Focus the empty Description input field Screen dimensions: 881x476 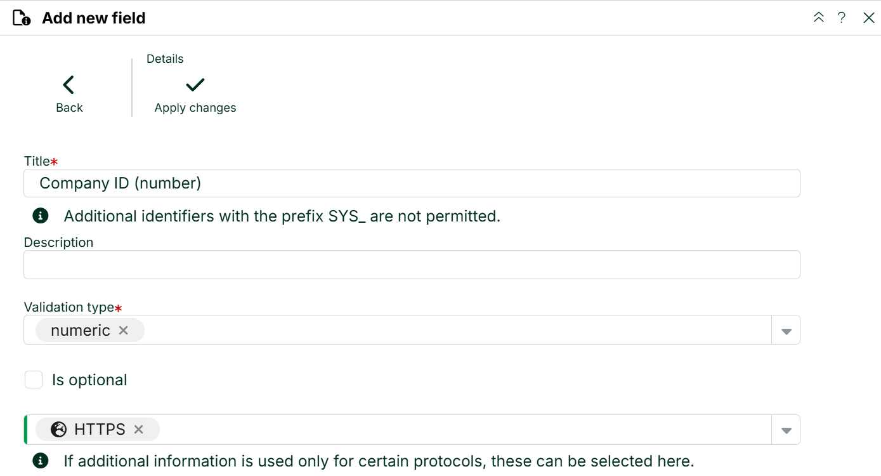pyautogui.click(x=412, y=265)
